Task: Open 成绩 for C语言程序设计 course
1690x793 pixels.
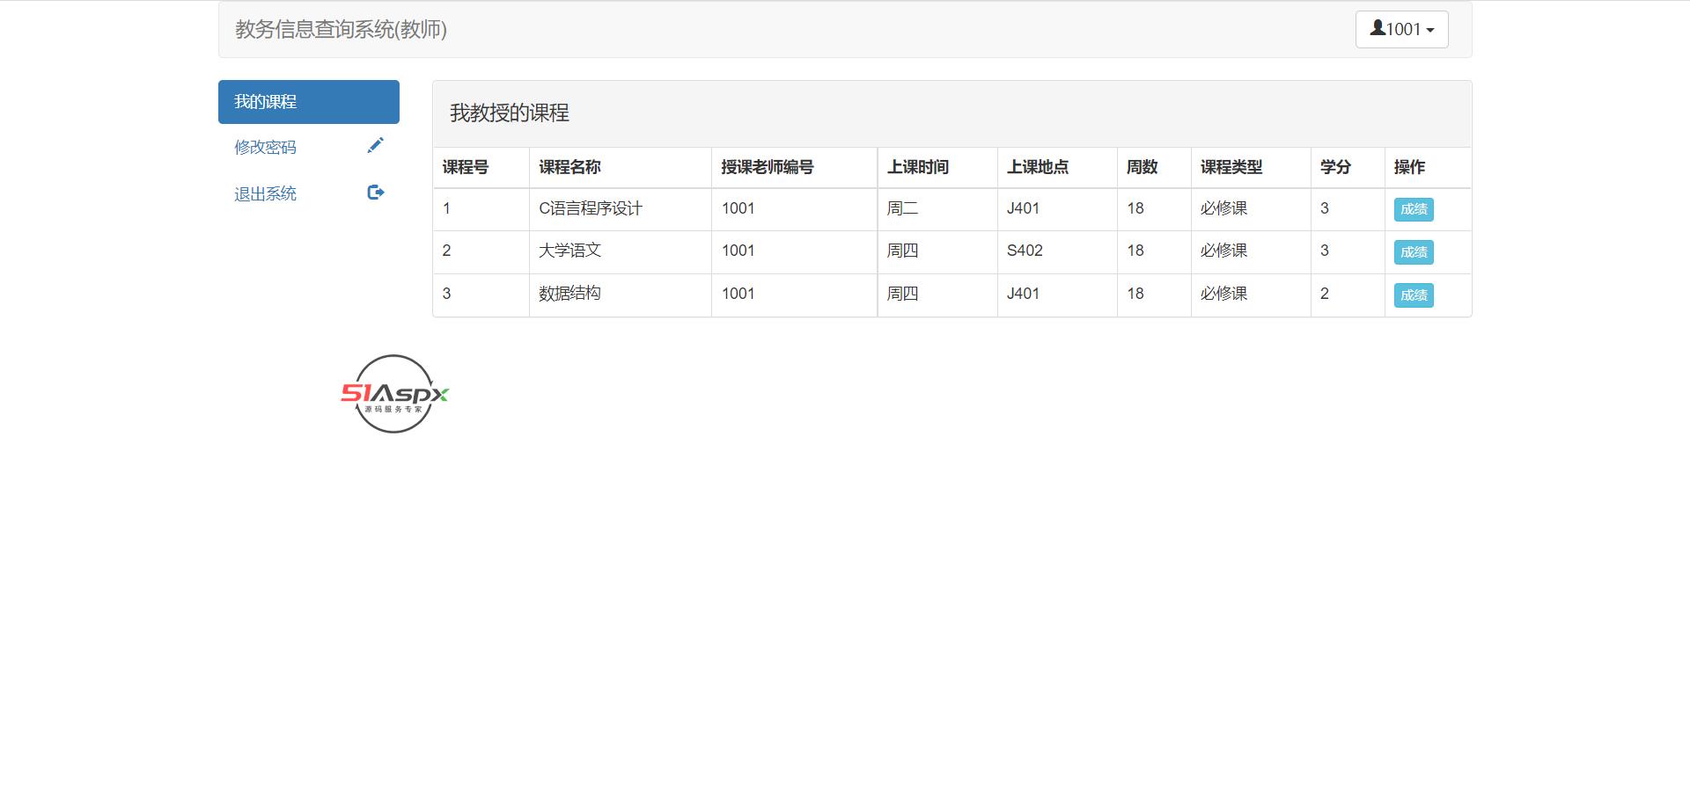Action: 1414,209
